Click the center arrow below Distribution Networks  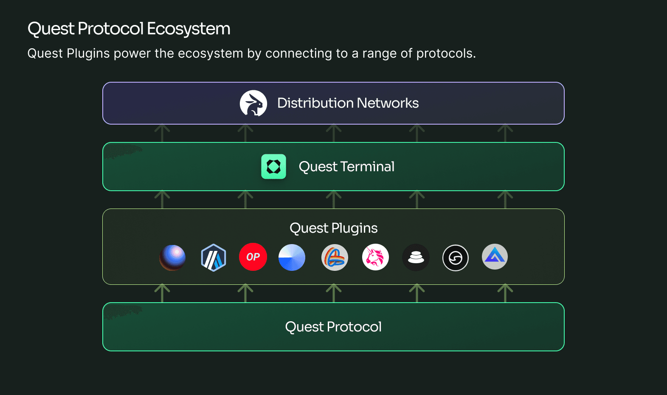[334, 133]
